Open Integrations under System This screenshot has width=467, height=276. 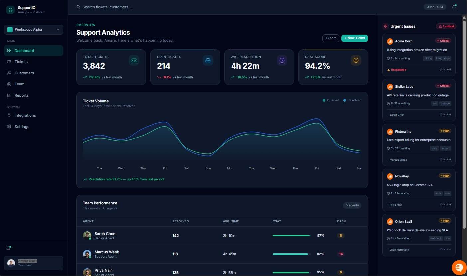tap(34, 115)
